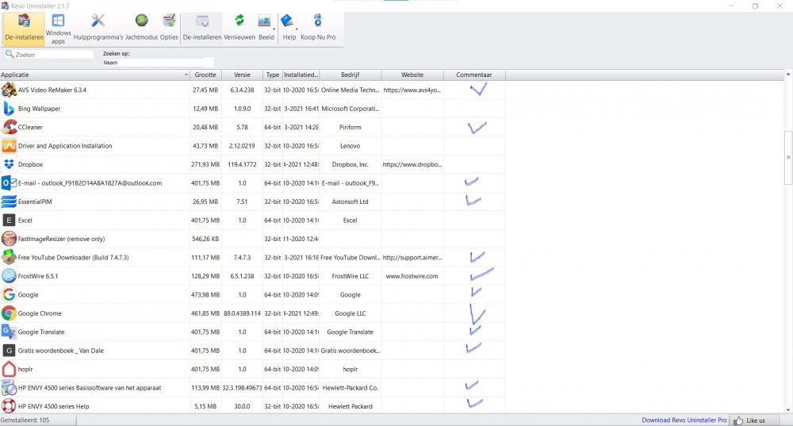Open the Windows apps section
The width and height of the screenshot is (793, 426).
[58, 29]
